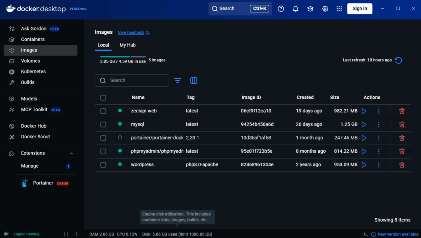Click the disk usage bar
Image resolution: width=421 pixels, height=238 pixels.
(x=123, y=57)
